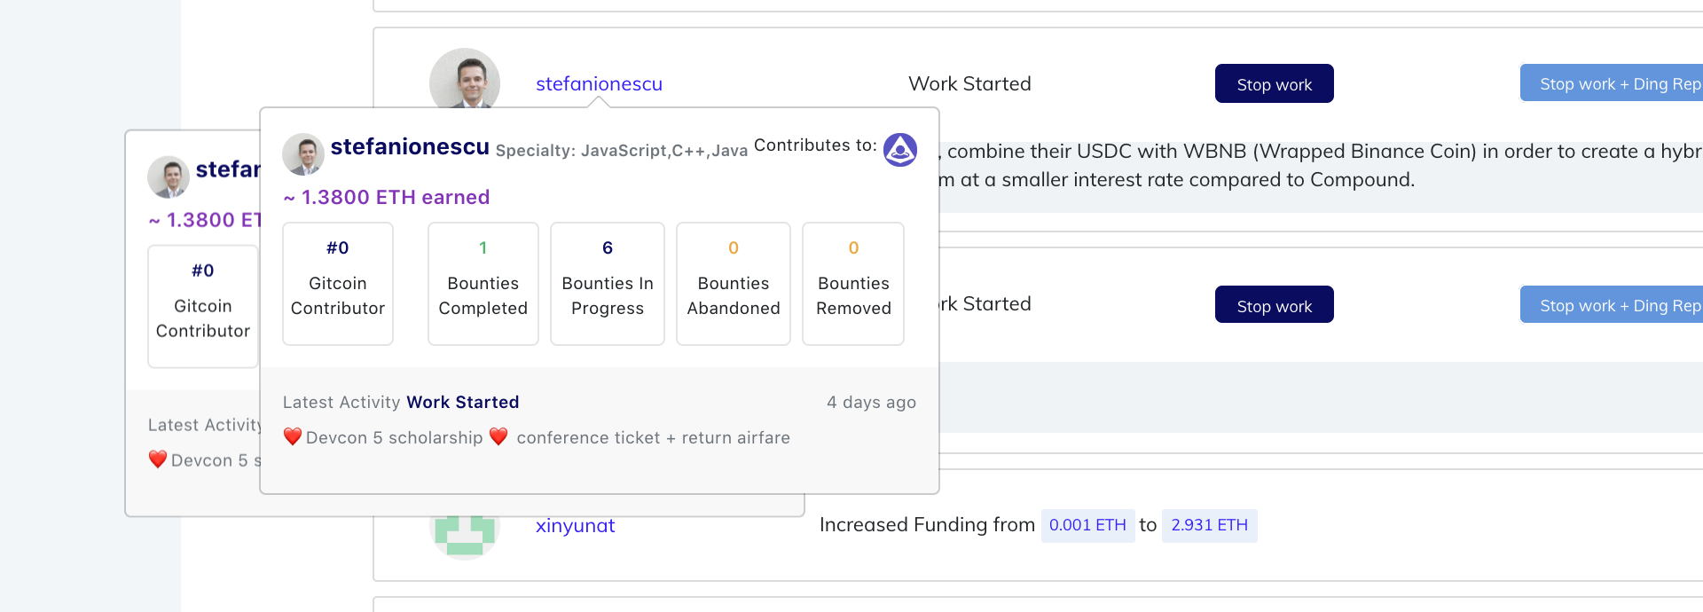Select the Bounties Completed stat card
This screenshot has height=612, width=1703.
point(483,284)
